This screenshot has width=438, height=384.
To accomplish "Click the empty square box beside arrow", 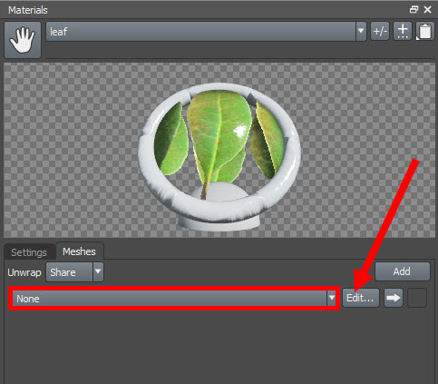I will click(x=417, y=298).
